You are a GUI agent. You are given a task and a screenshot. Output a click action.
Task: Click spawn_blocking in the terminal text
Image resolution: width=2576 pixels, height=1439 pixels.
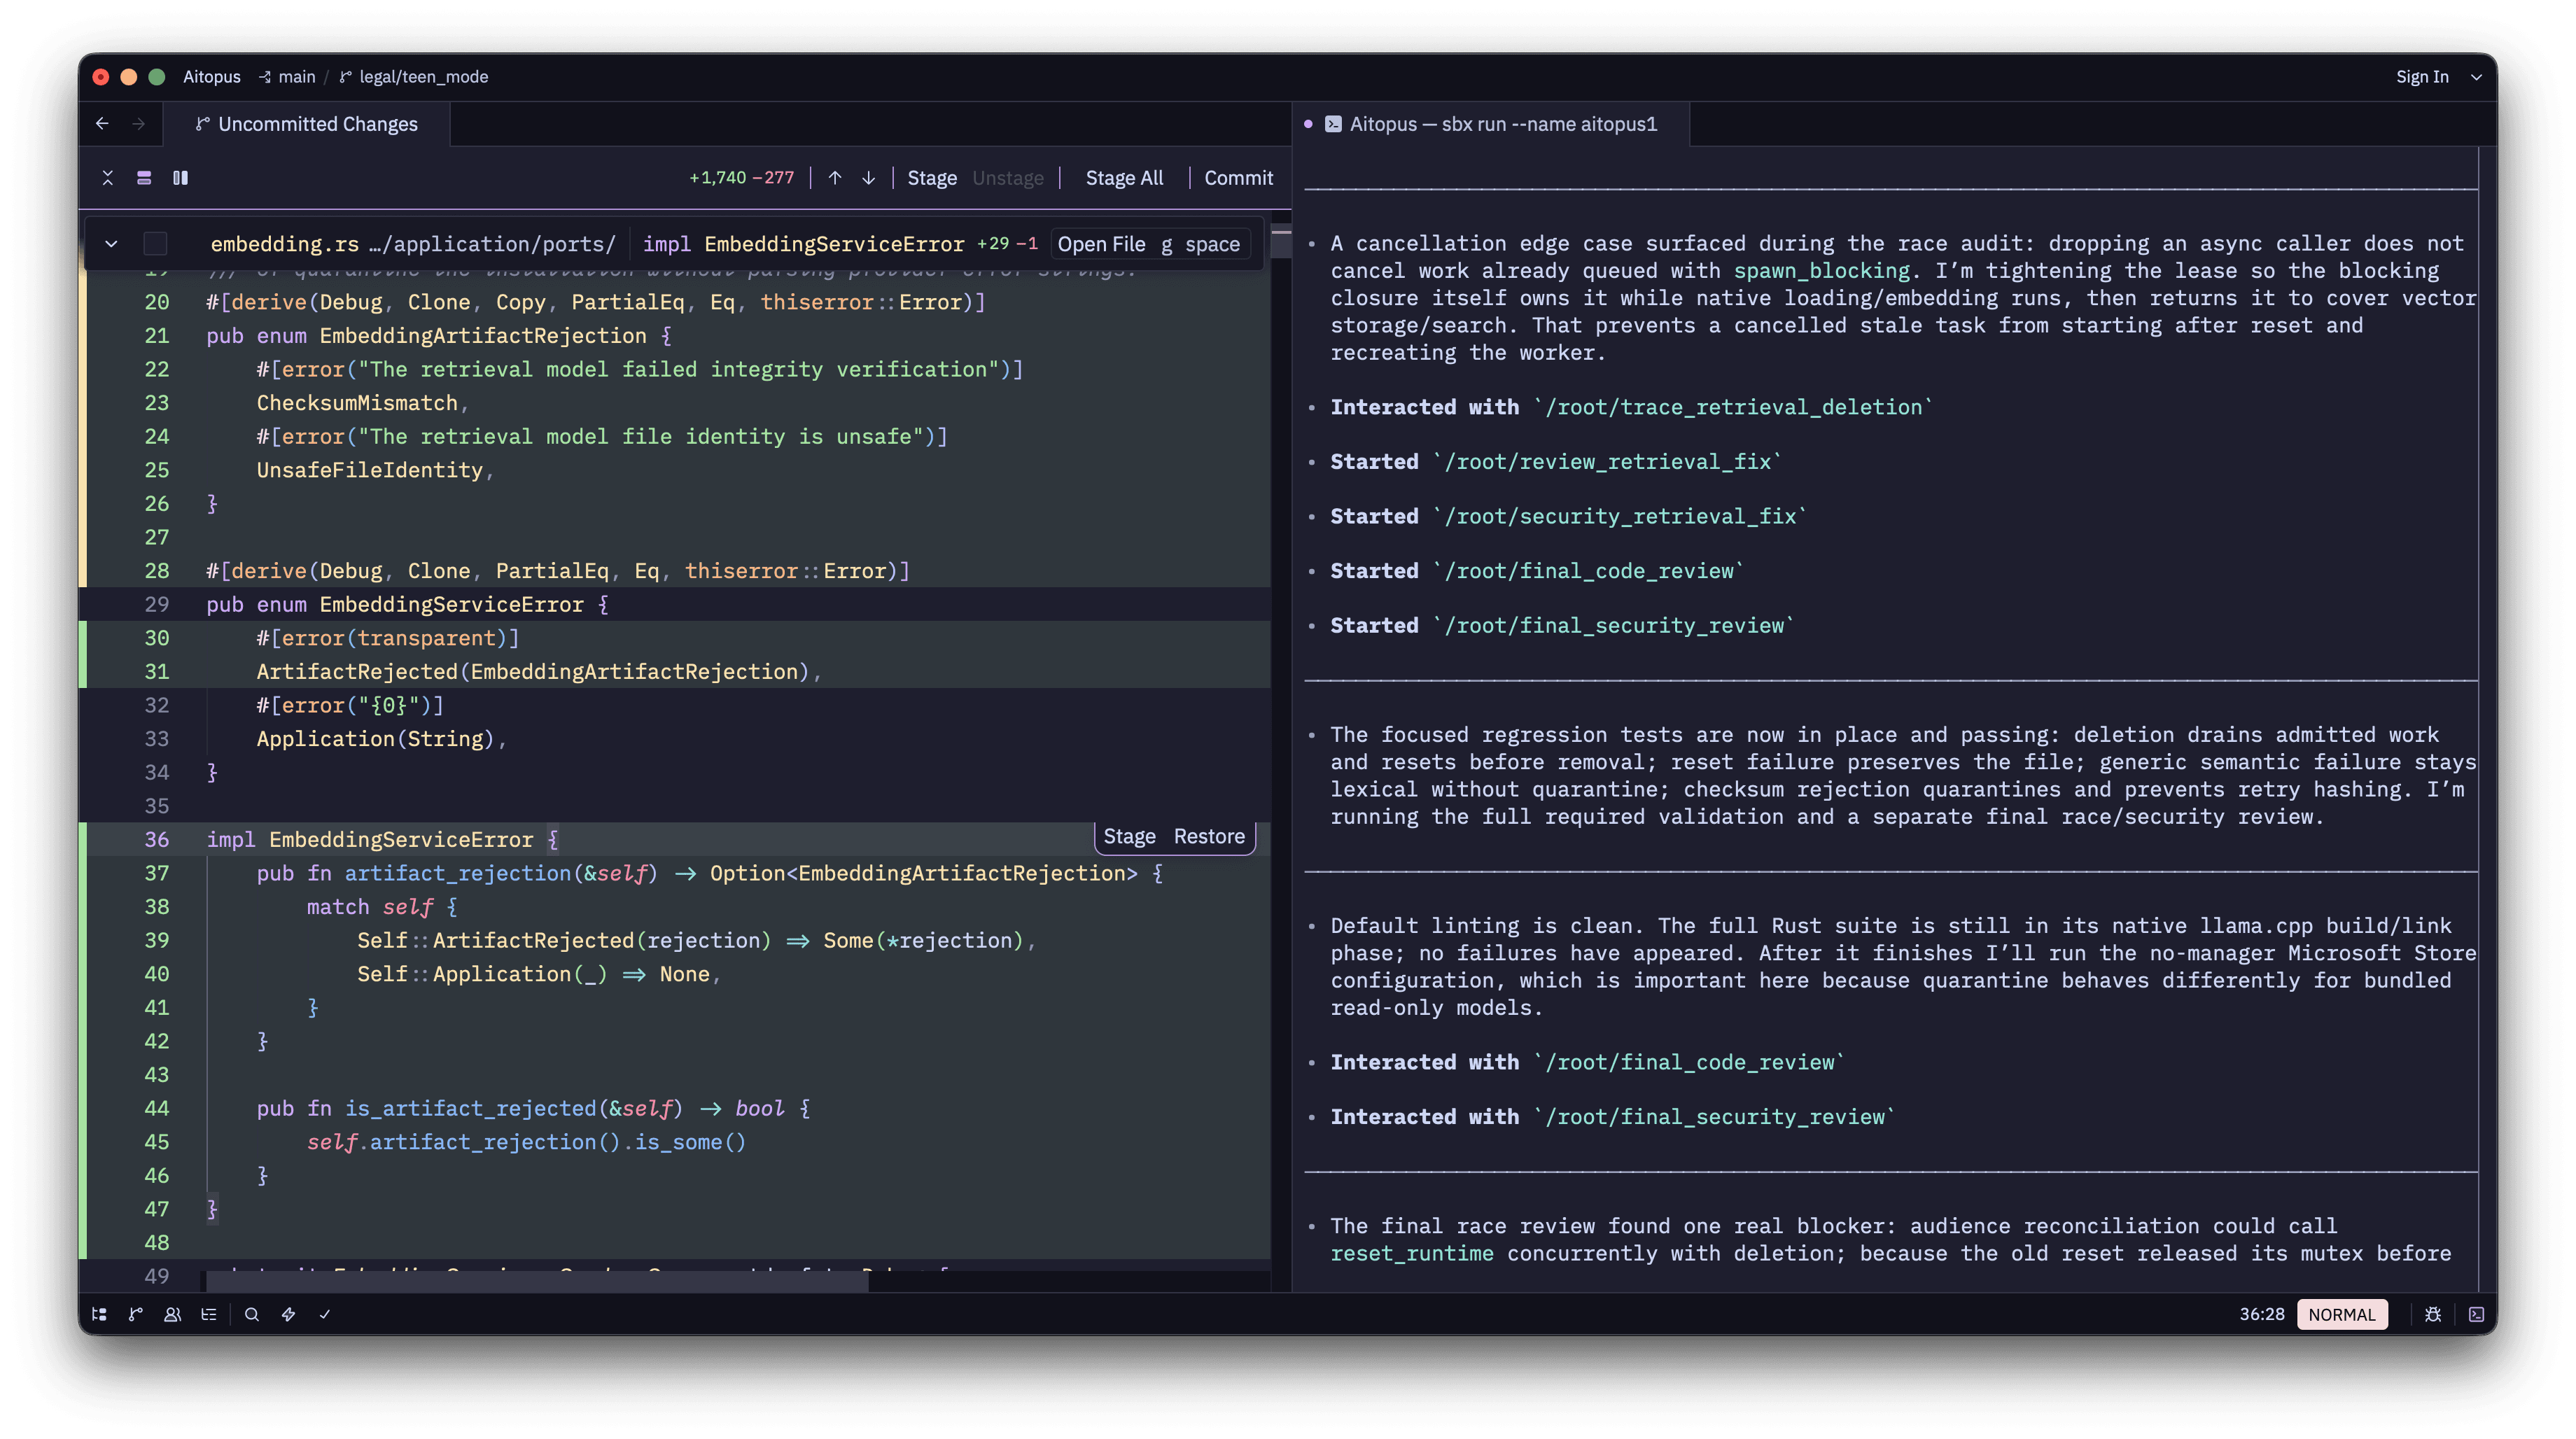tap(1821, 270)
